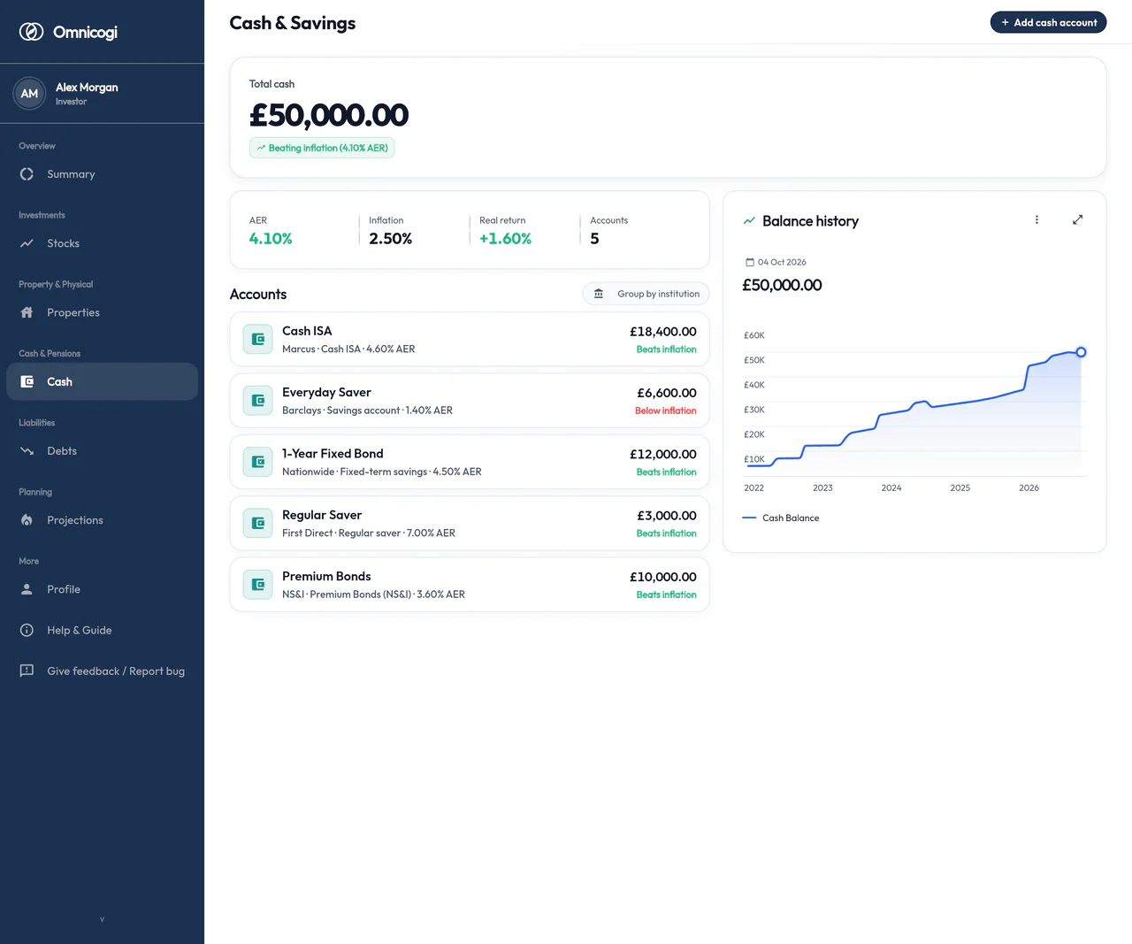Click the chart's latest data point marker
Screen dimensions: 1132x944
(1081, 352)
